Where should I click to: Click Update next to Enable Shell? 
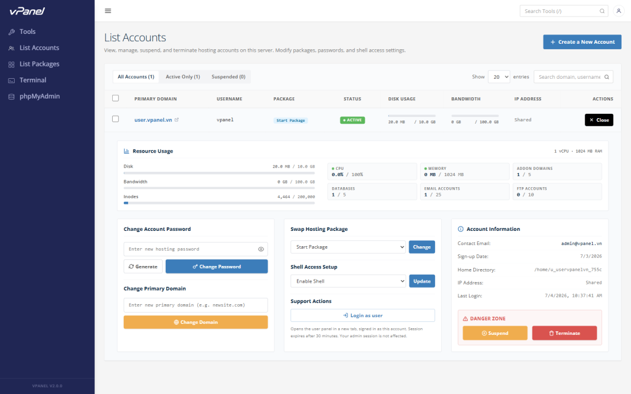(x=421, y=281)
